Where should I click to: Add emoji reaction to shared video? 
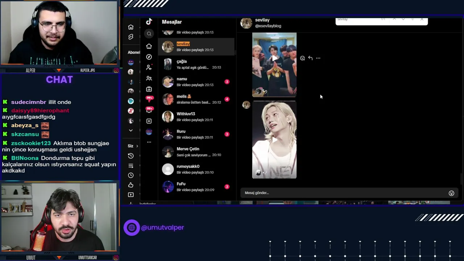tap(302, 58)
